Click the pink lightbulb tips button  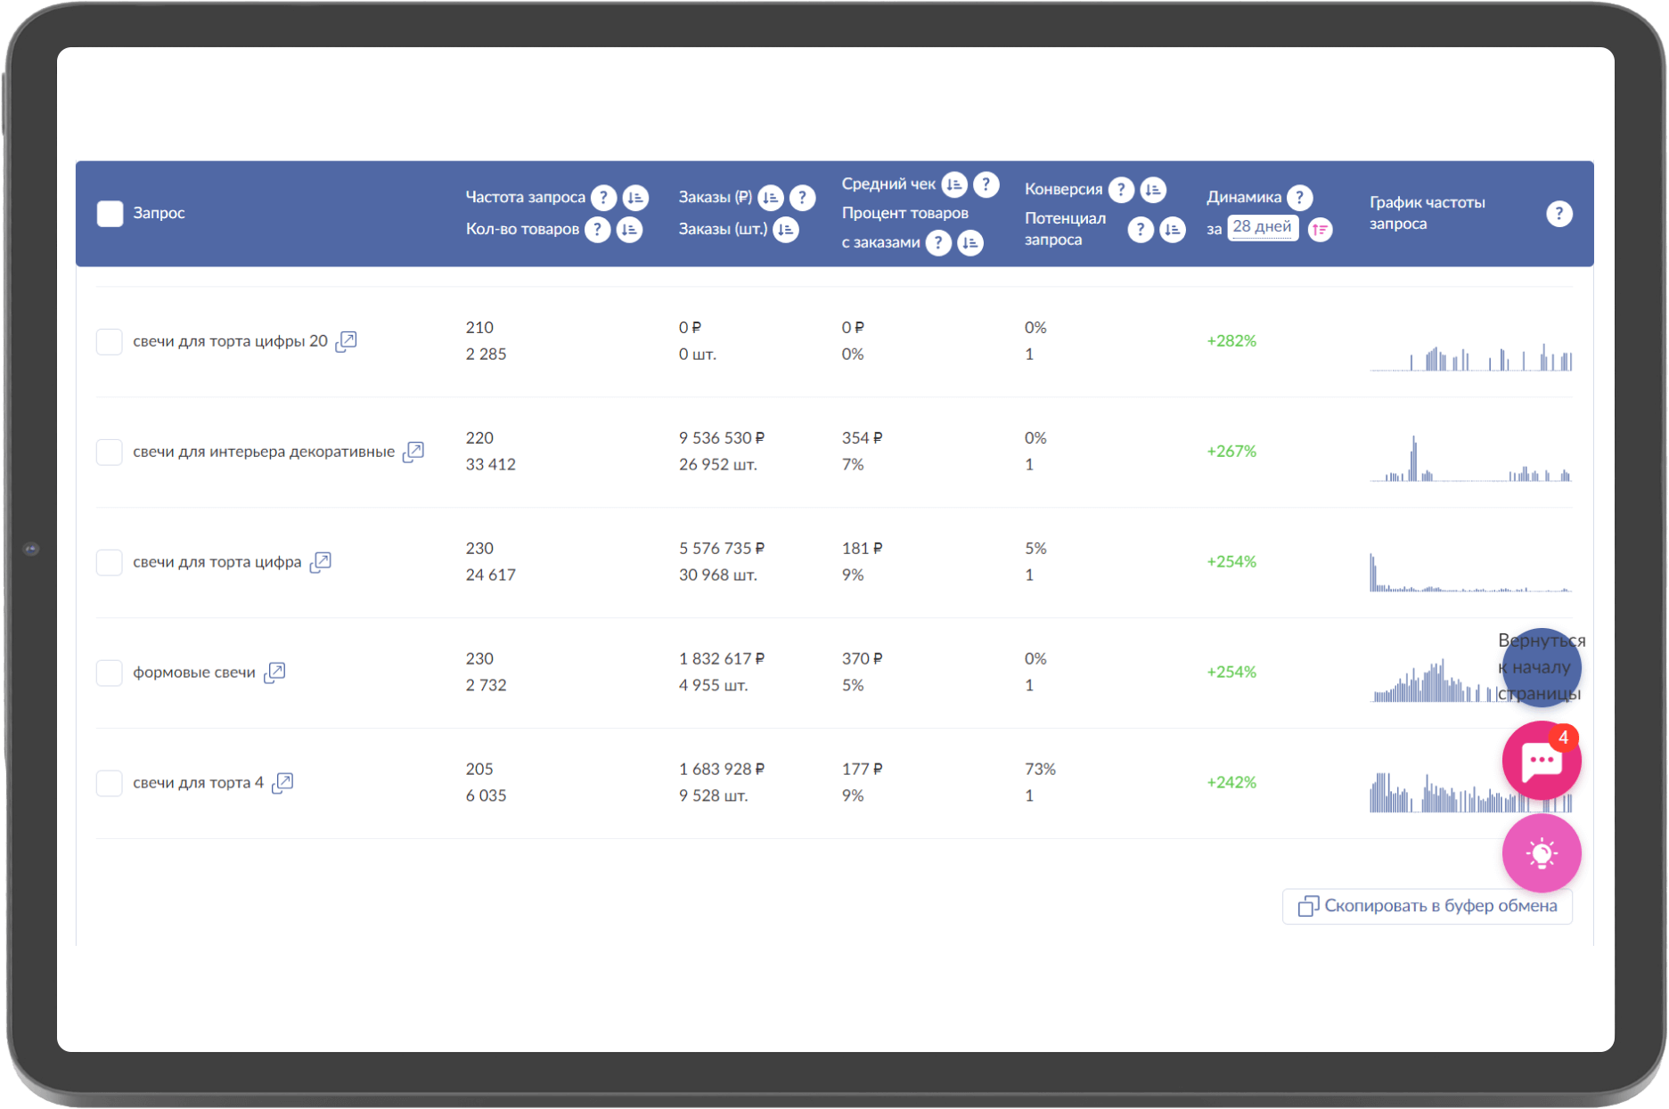(x=1542, y=853)
